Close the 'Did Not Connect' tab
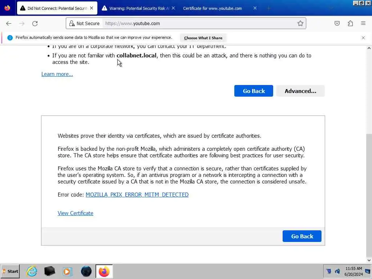Viewport: 372px width, 279px height. coord(92,8)
